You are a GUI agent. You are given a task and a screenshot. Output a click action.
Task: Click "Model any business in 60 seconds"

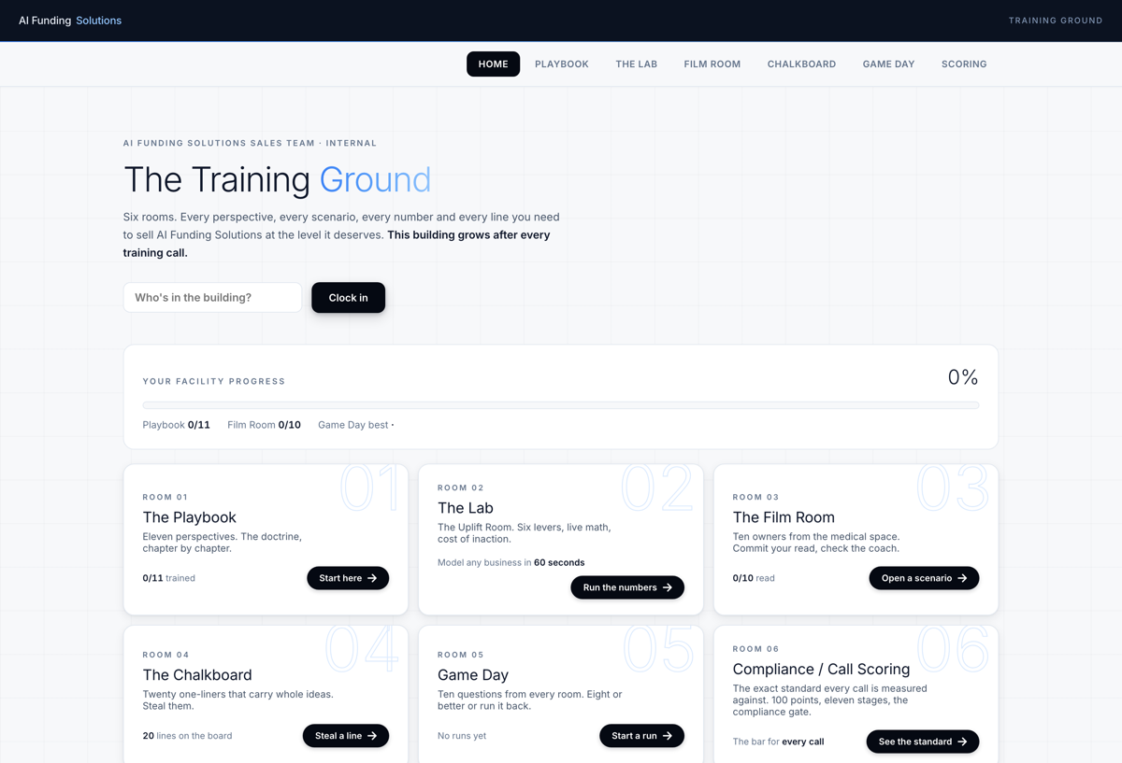[511, 562]
